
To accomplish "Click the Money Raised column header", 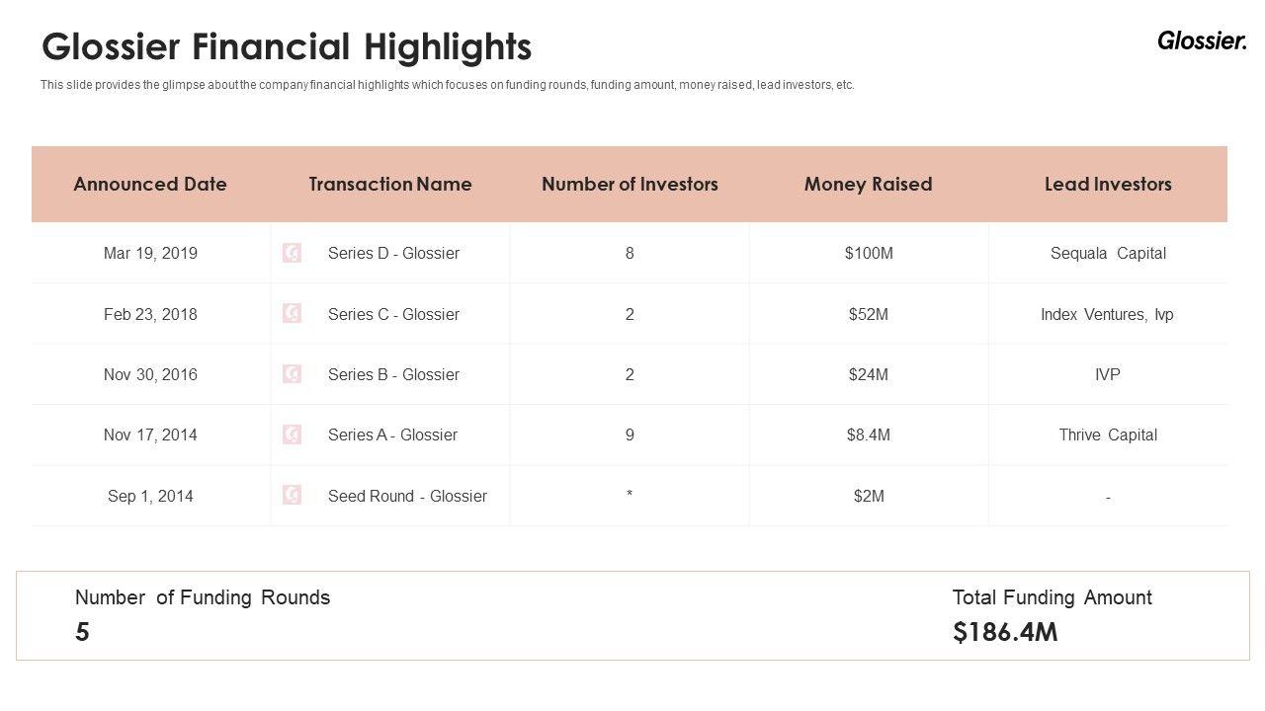I will point(868,185).
